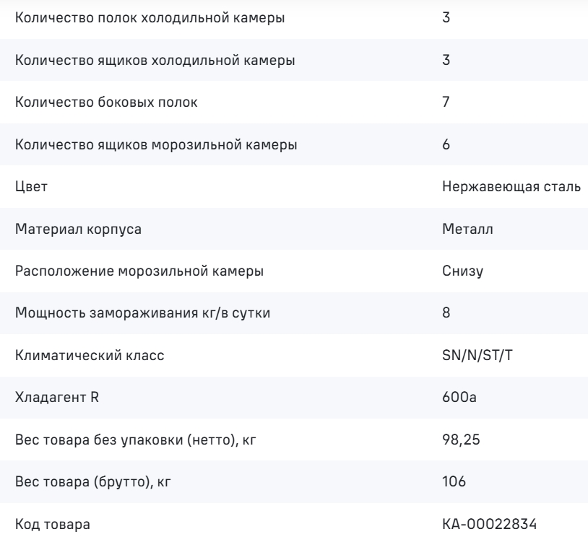Select the 'Нержавеющая сталь' color value
The height and width of the screenshot is (542, 588).
(511, 186)
